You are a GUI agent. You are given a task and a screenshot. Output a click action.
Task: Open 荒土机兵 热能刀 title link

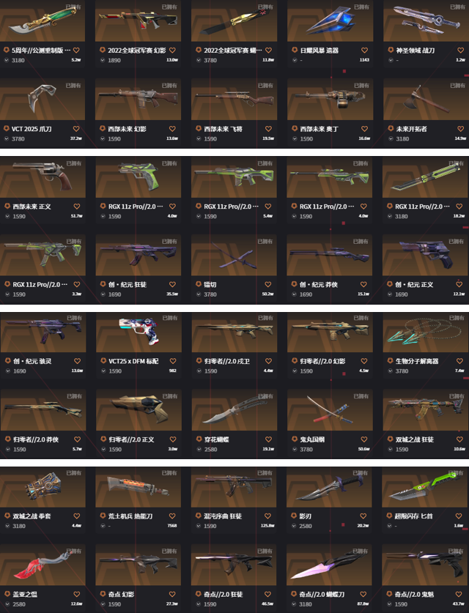pos(130,516)
